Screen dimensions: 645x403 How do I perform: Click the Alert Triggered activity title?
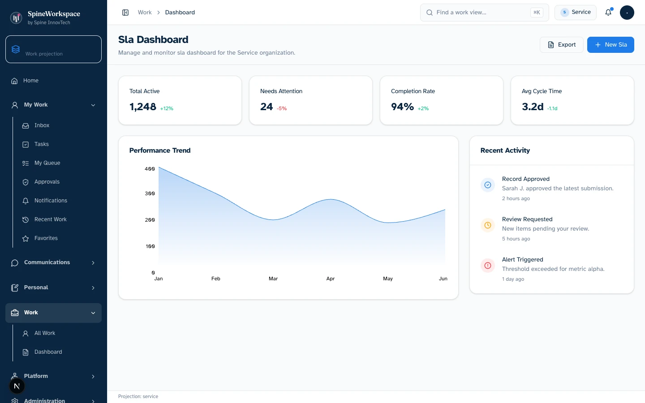coord(523,260)
